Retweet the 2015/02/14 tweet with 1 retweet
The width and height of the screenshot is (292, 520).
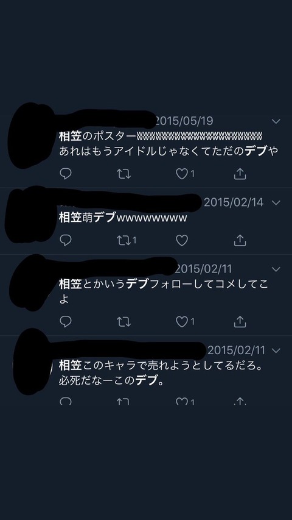[x=127, y=240]
